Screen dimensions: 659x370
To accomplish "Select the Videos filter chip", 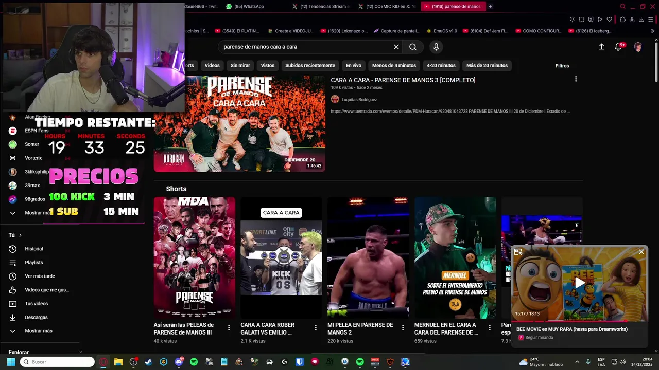I will pos(212,65).
